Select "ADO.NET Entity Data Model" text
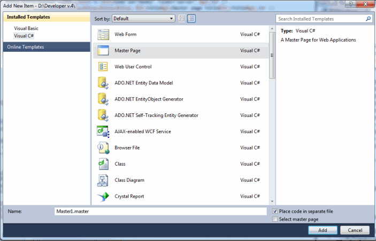This screenshot has height=241, width=376. [144, 83]
